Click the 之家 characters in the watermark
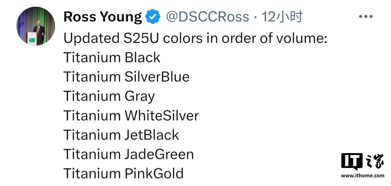Viewport: 391px width, 186px height. (x=375, y=162)
